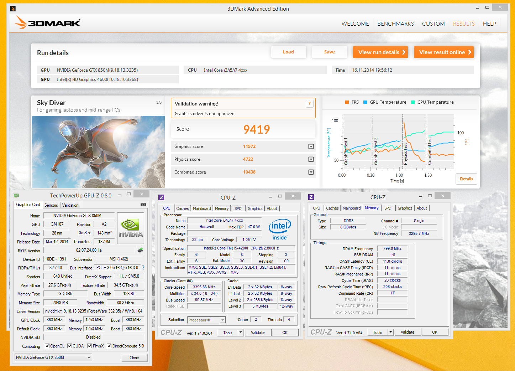Click View result online button
The height and width of the screenshot is (371, 515).
444,52
